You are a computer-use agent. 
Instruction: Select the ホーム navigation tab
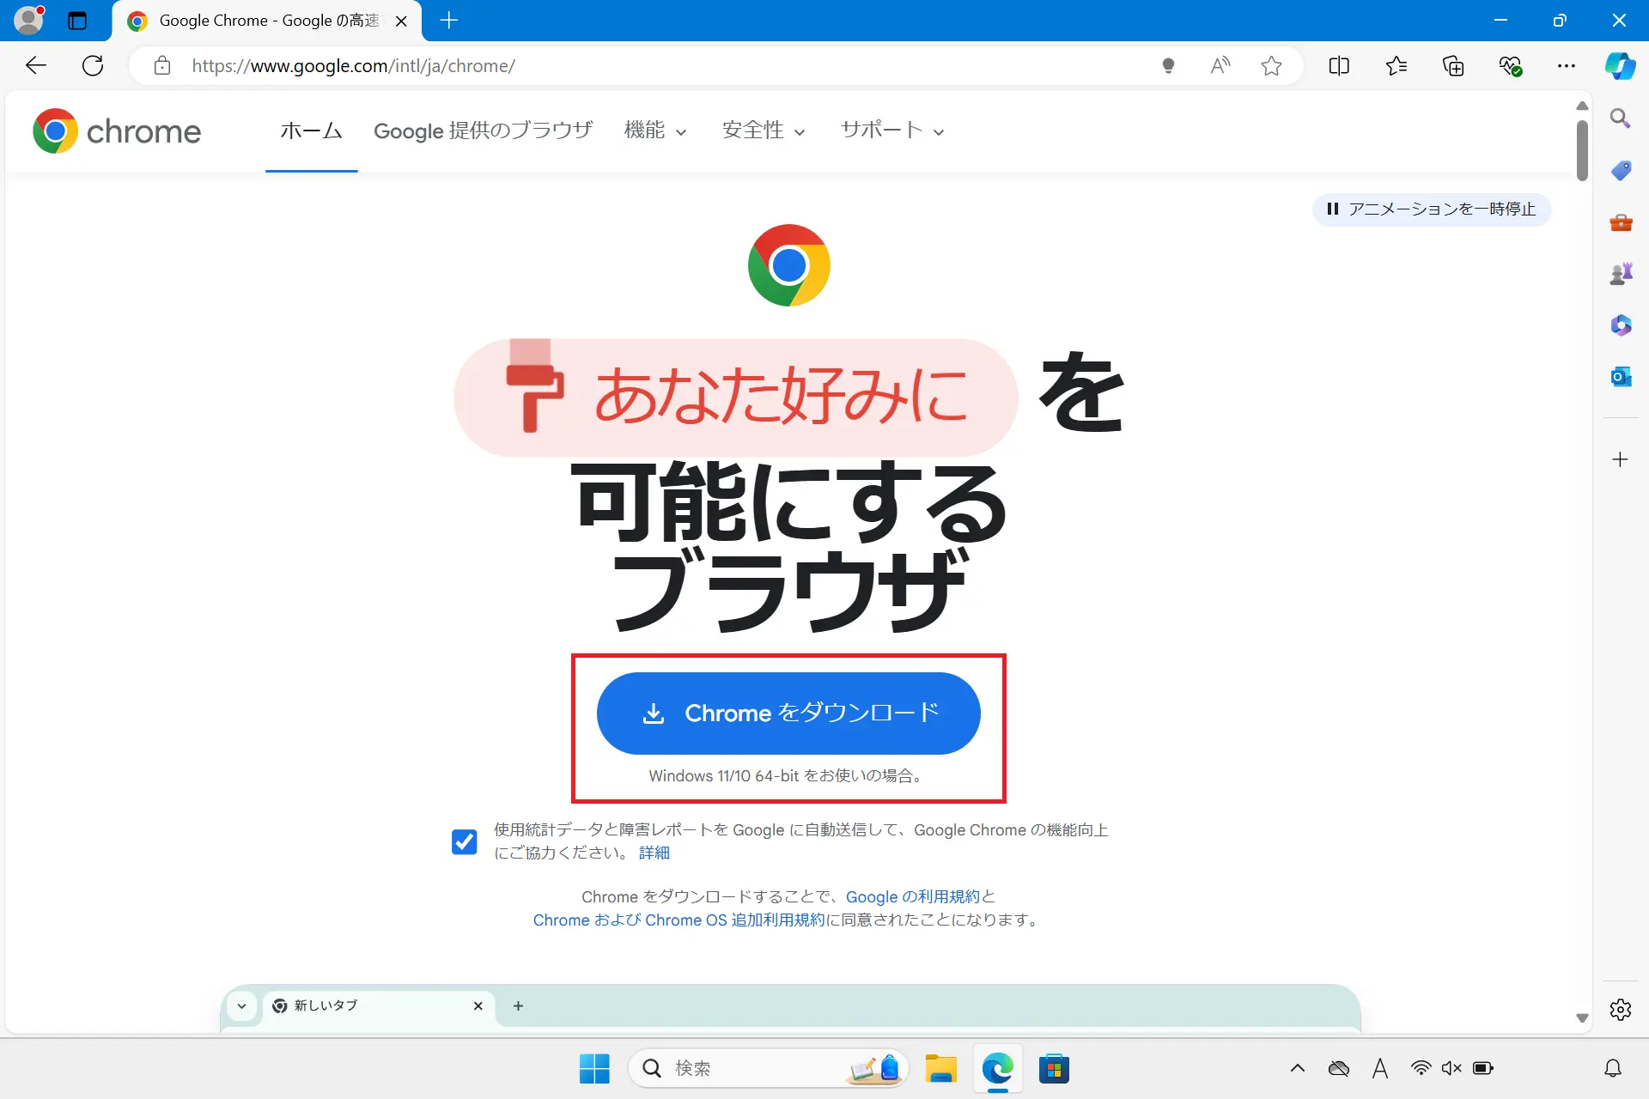tap(311, 131)
